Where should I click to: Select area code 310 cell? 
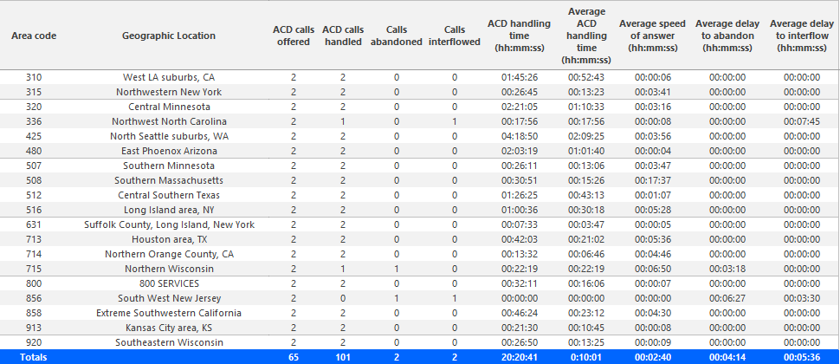click(x=34, y=77)
